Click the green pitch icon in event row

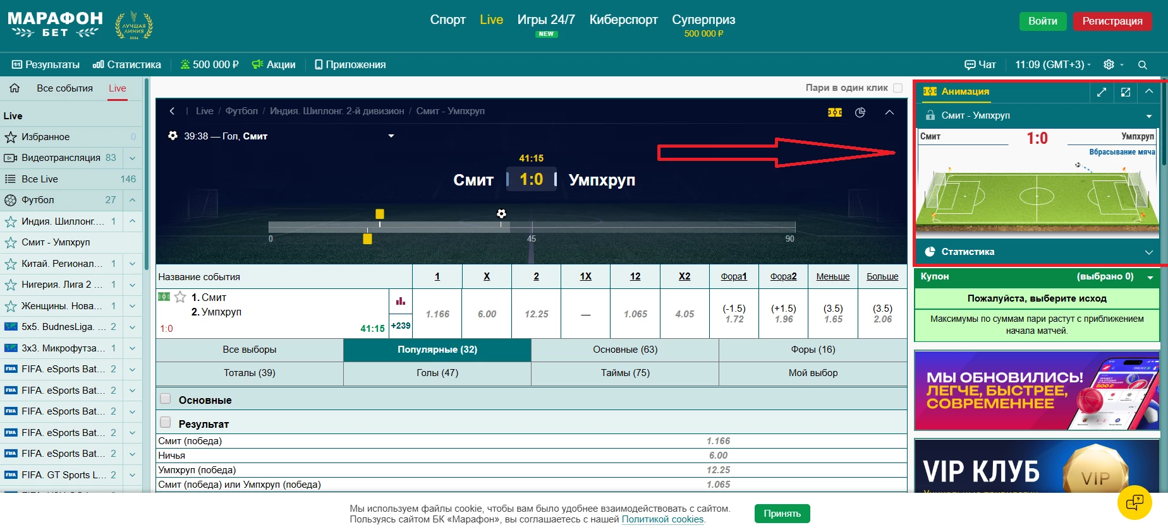tap(164, 297)
